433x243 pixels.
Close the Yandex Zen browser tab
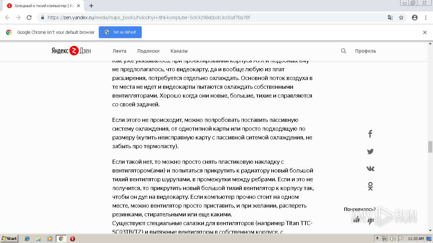(78, 6)
